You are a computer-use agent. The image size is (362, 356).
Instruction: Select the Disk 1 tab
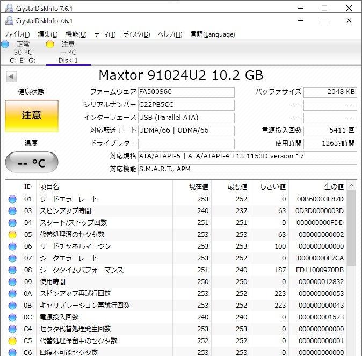(68, 52)
